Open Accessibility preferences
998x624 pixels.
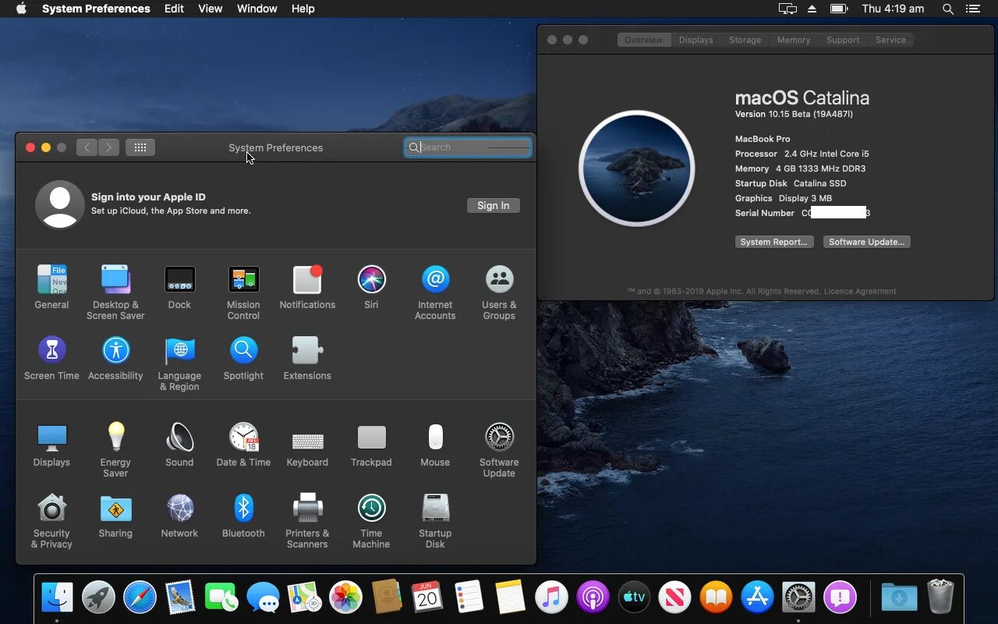(115, 358)
